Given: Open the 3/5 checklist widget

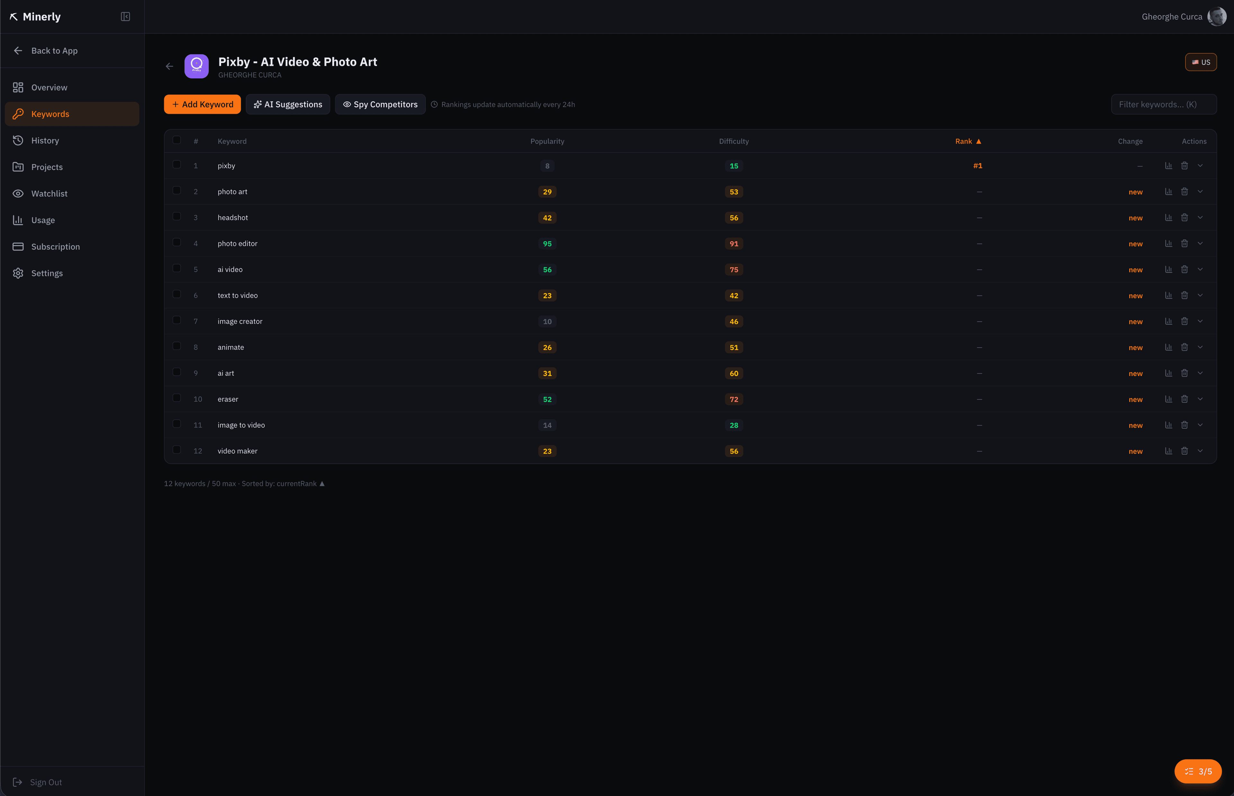Looking at the screenshot, I should 1198,771.
